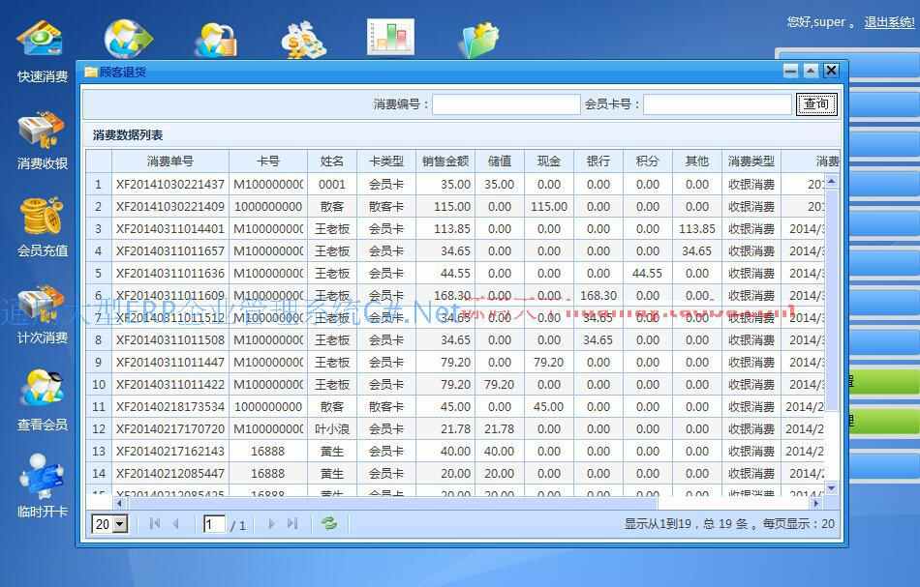This screenshot has width=920, height=587.
Task: Click the 退出系统 logout link
Action: pyautogui.click(x=889, y=22)
